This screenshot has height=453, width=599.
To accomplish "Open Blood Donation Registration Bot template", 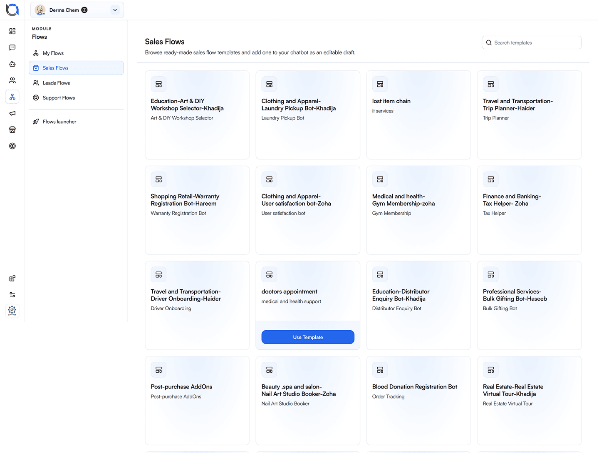I will pos(418,401).
